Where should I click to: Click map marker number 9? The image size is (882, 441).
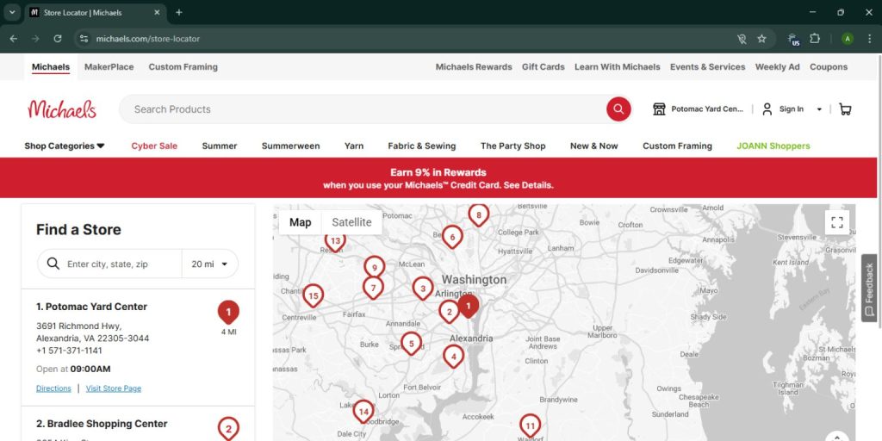pyautogui.click(x=374, y=267)
